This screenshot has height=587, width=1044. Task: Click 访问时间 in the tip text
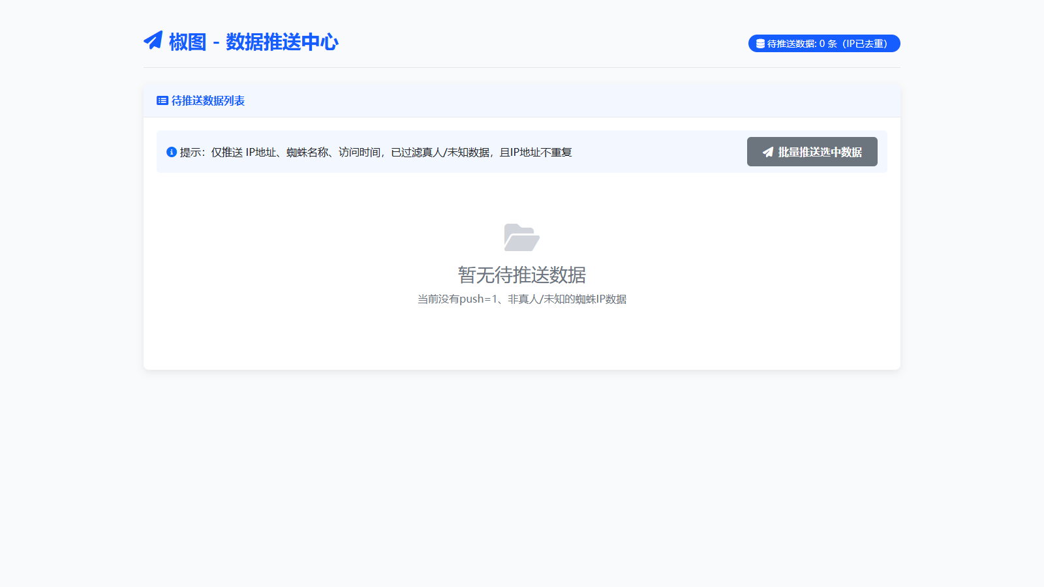click(x=359, y=152)
